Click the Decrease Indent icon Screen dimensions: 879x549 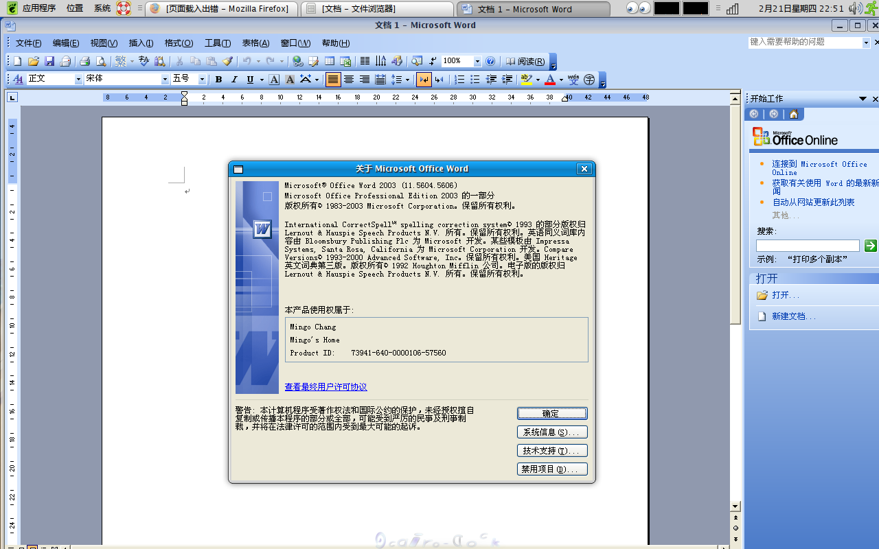point(491,80)
